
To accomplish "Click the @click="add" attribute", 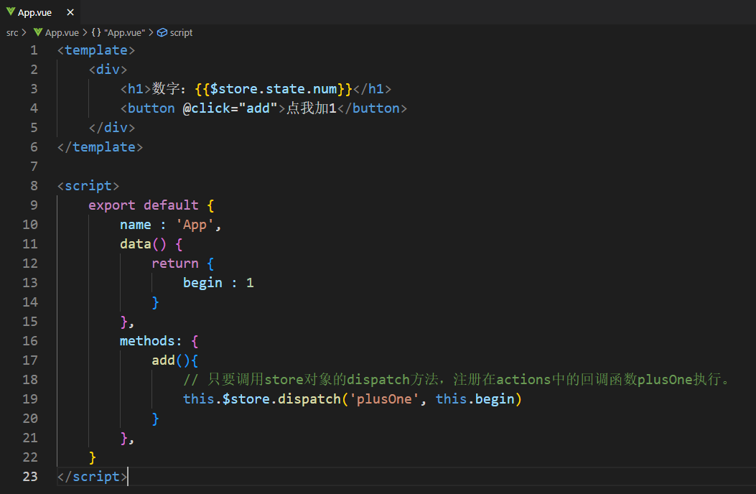I will click(x=230, y=108).
